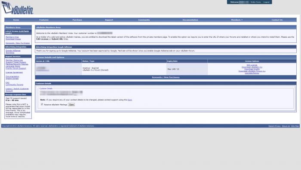Screen dimensions: 301x170
Task: Click the License Agreement sidebar link
Action: (14, 73)
